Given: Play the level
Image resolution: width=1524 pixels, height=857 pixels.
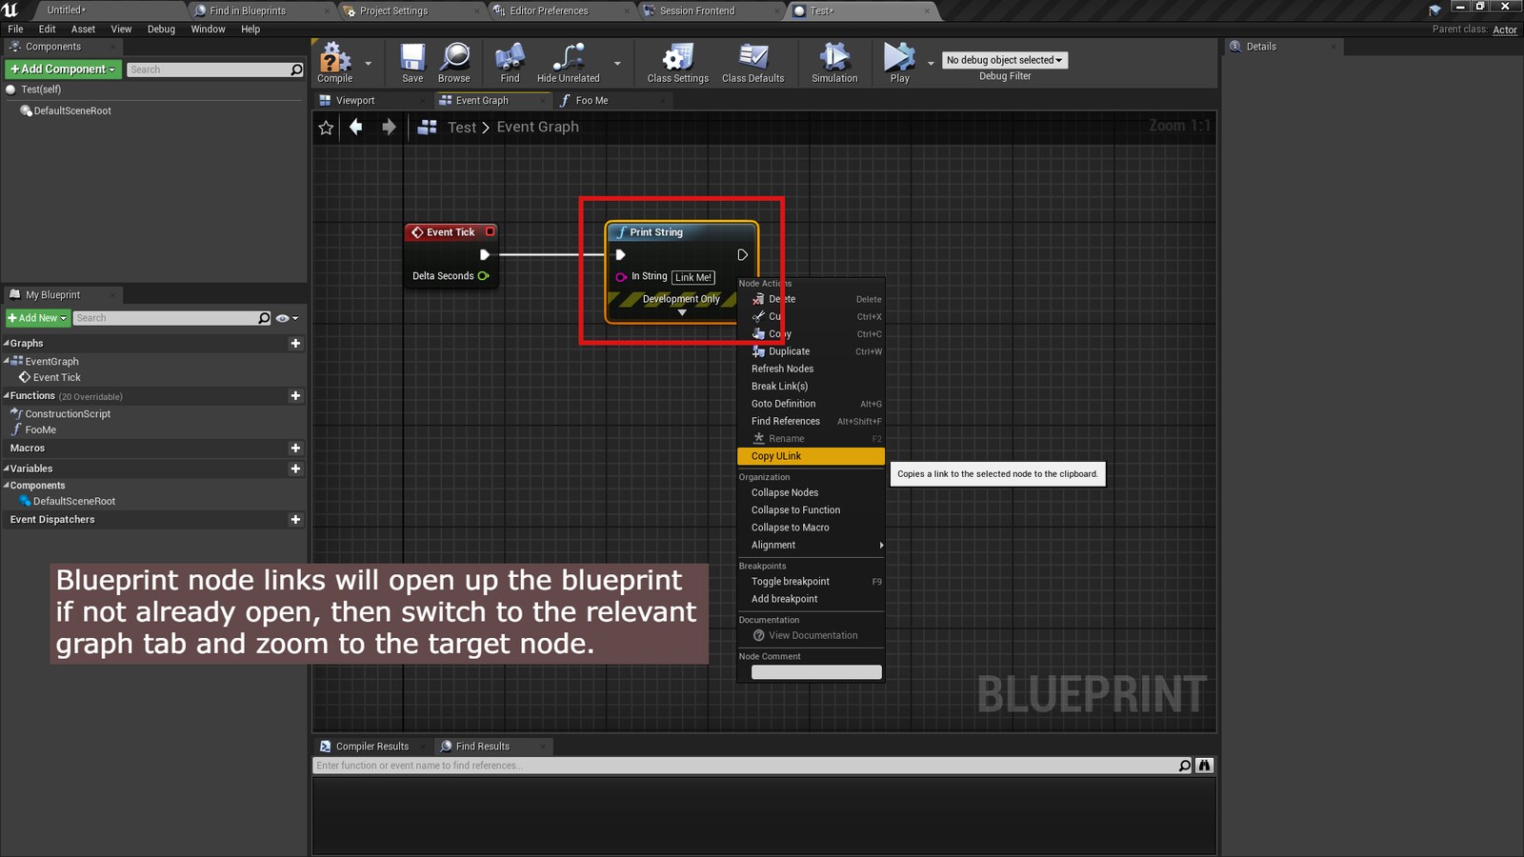Looking at the screenshot, I should 899,63.
